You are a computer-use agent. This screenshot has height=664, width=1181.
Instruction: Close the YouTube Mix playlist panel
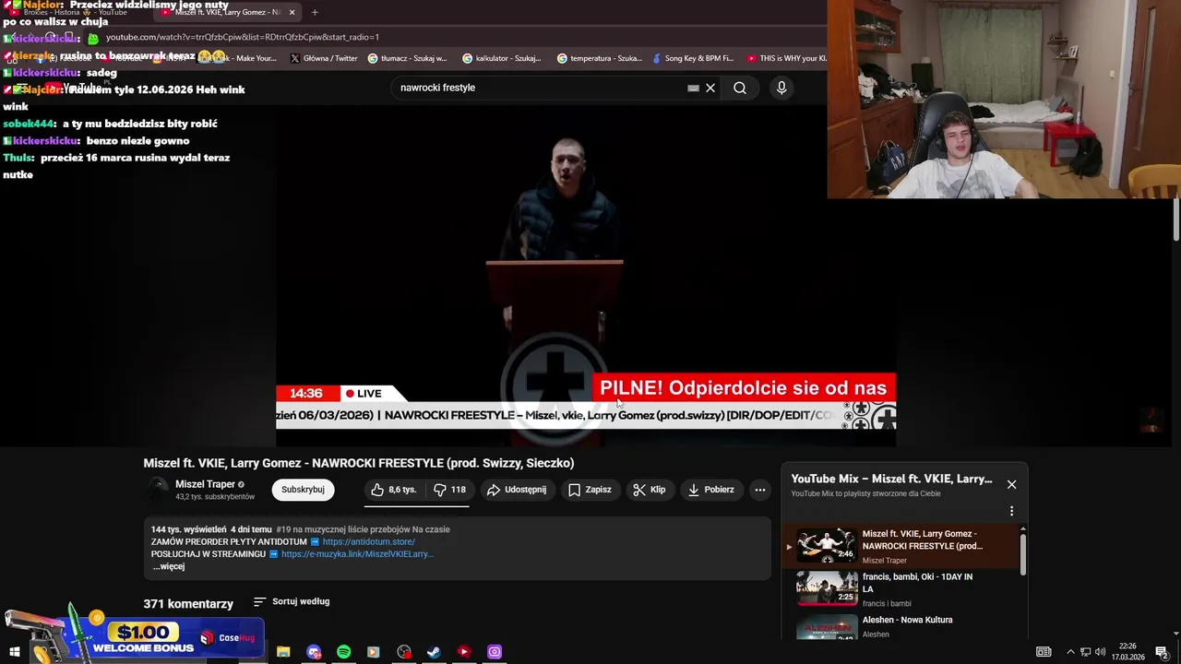(x=1011, y=484)
